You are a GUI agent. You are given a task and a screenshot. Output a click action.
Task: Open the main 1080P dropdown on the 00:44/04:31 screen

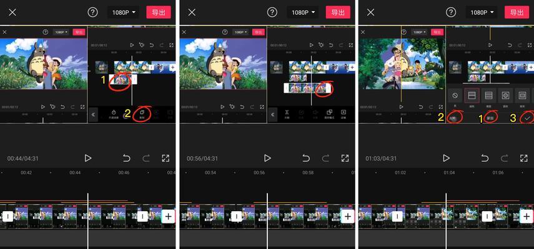pyautogui.click(x=124, y=12)
